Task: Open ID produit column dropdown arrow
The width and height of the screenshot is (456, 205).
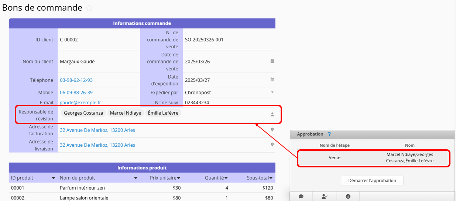Action: (x=53, y=178)
